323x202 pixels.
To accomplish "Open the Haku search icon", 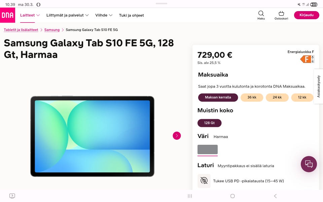I will [x=261, y=15].
